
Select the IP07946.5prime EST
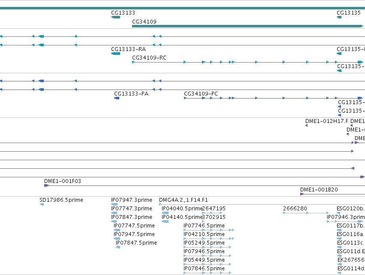pos(208,256)
